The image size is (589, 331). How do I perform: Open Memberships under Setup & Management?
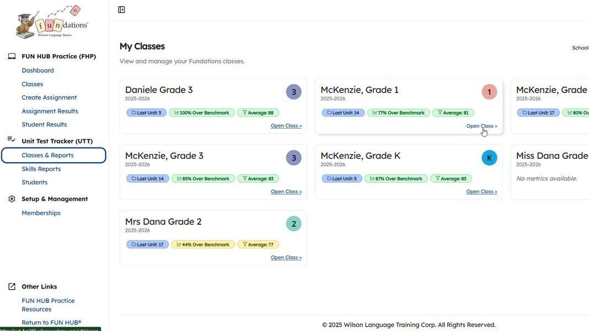[41, 213]
